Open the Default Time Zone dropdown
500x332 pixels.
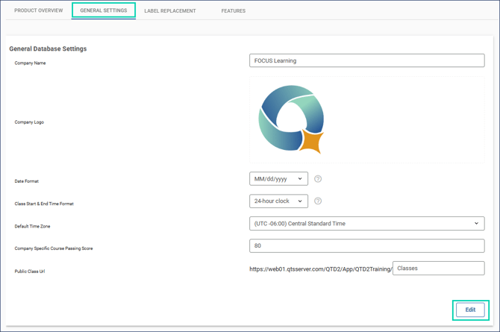click(x=366, y=224)
